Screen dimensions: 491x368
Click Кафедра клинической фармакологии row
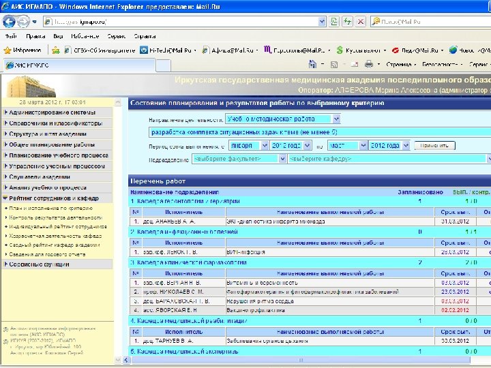[x=310, y=262]
